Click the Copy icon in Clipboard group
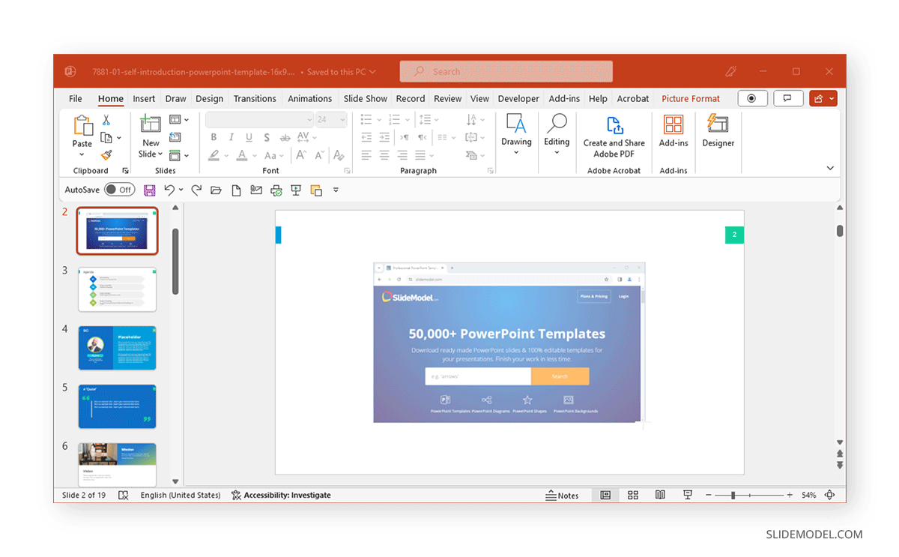 (106, 138)
